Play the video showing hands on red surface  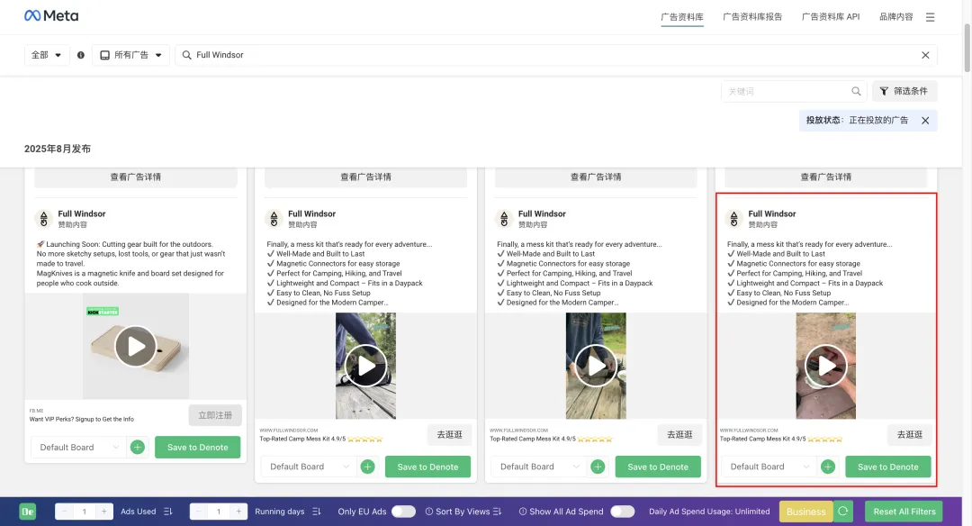click(825, 366)
